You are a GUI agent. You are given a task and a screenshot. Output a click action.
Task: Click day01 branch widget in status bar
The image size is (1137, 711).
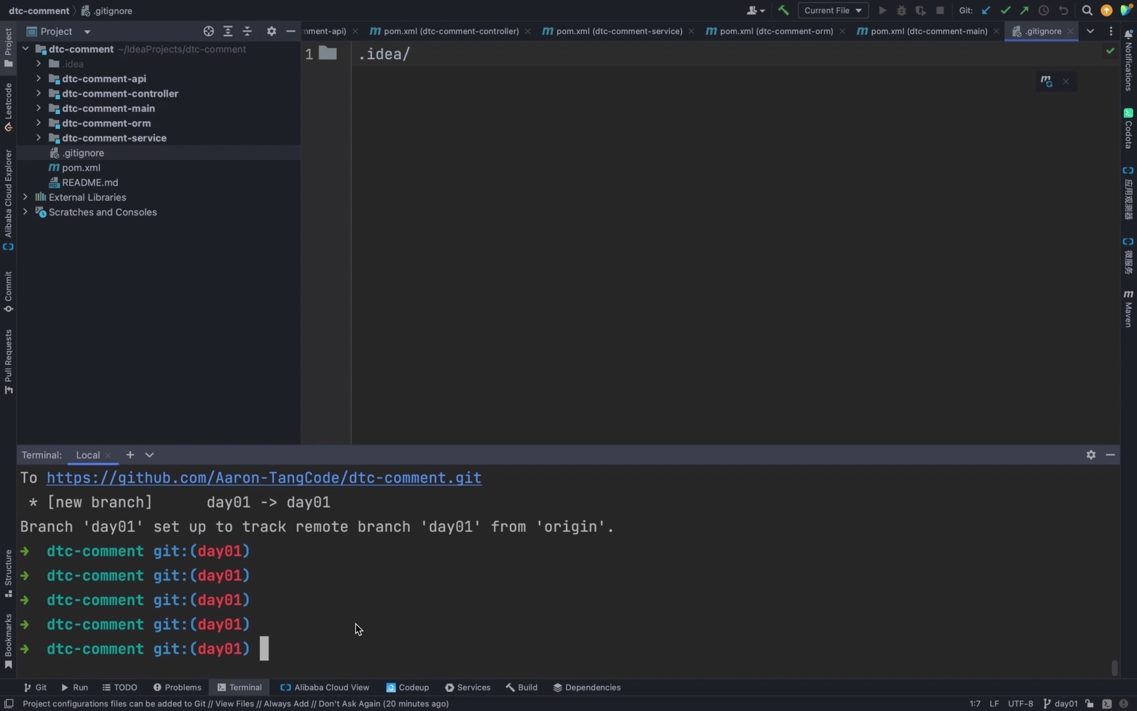point(1061,704)
